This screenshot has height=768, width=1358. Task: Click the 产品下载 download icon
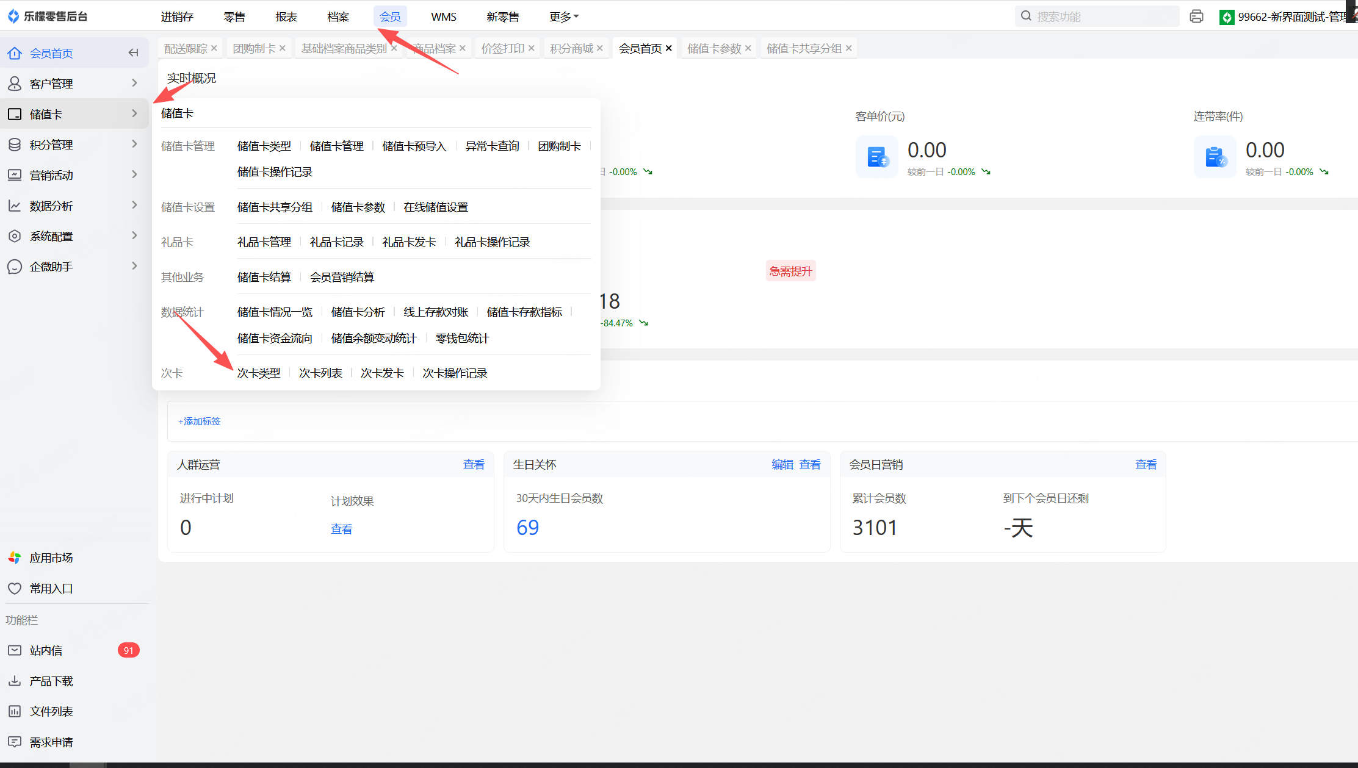(x=15, y=681)
